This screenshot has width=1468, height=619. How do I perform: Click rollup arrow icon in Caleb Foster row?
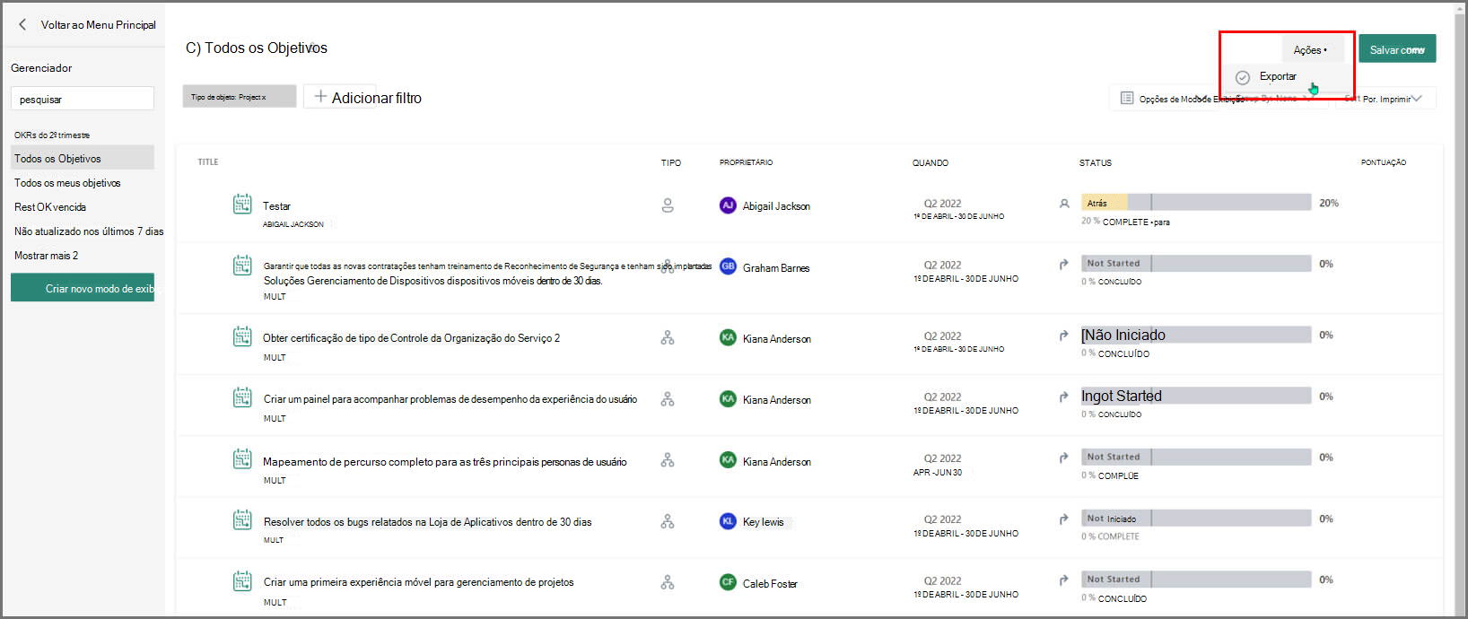[1064, 580]
